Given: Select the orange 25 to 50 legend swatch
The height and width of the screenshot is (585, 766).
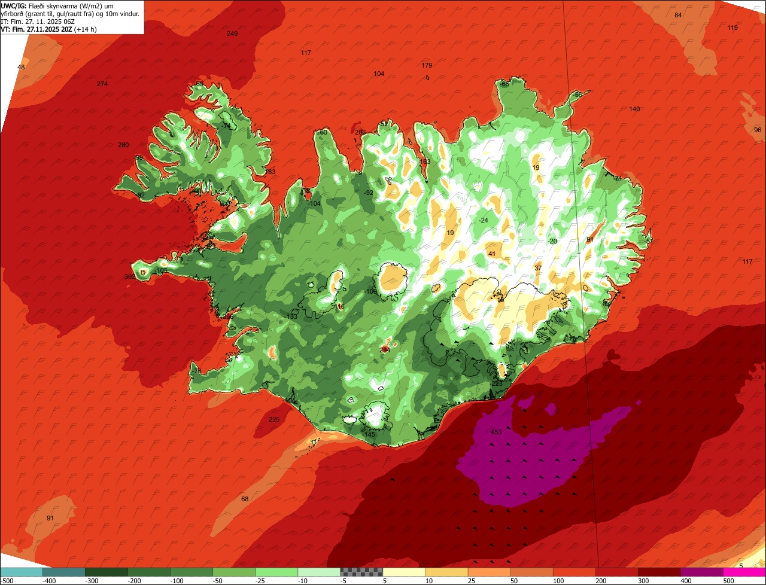Looking at the screenshot, I should pos(489,572).
